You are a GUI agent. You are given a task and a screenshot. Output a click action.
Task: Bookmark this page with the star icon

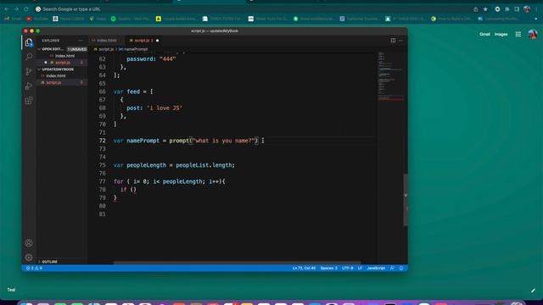pyautogui.click(x=485, y=9)
